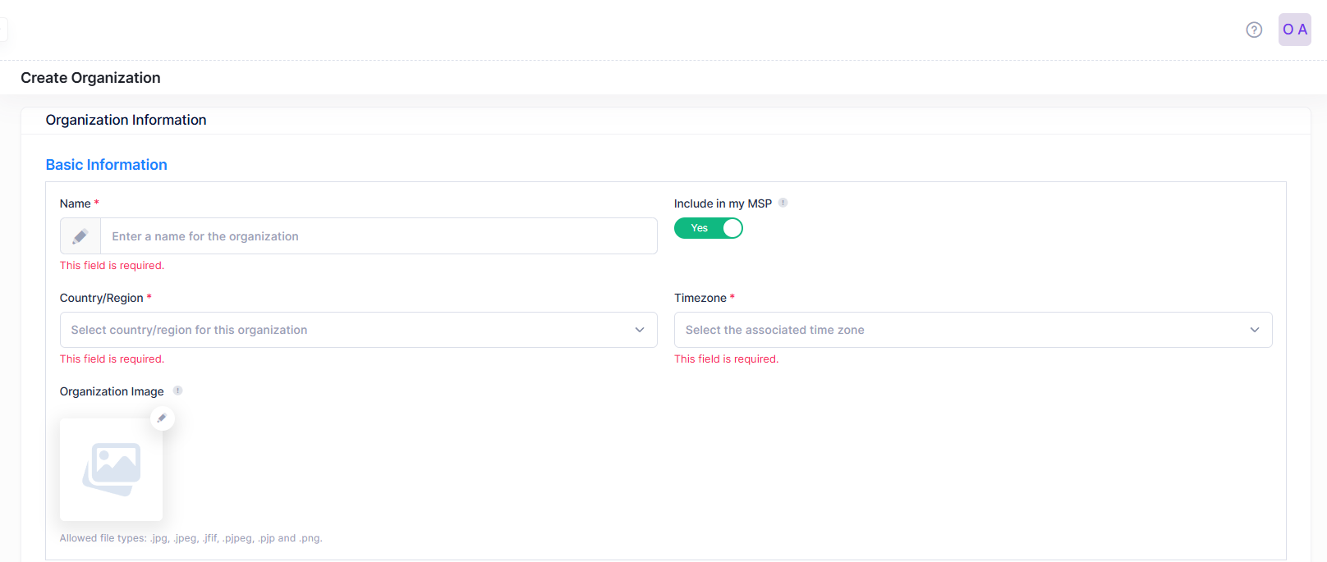
Task: Click the Allowed file types hint text
Action: [x=191, y=538]
